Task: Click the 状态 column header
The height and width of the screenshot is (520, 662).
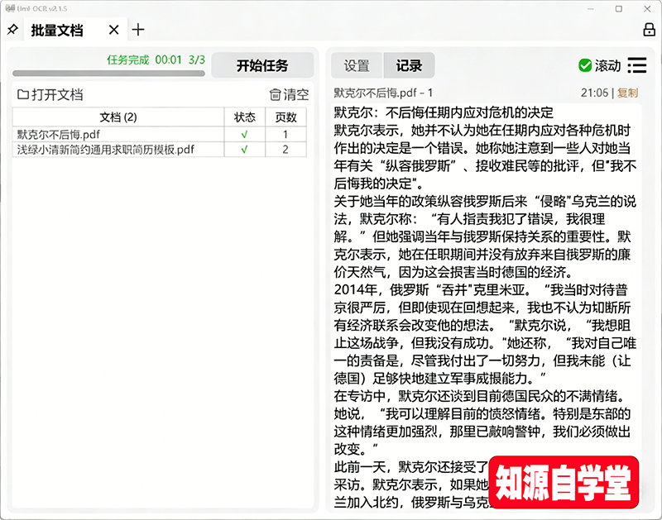Action: pos(244,117)
